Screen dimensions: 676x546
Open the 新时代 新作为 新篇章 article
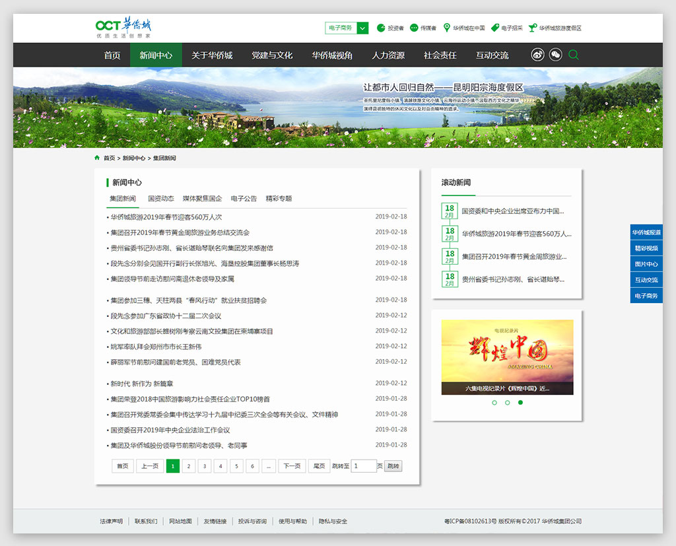pyautogui.click(x=141, y=384)
